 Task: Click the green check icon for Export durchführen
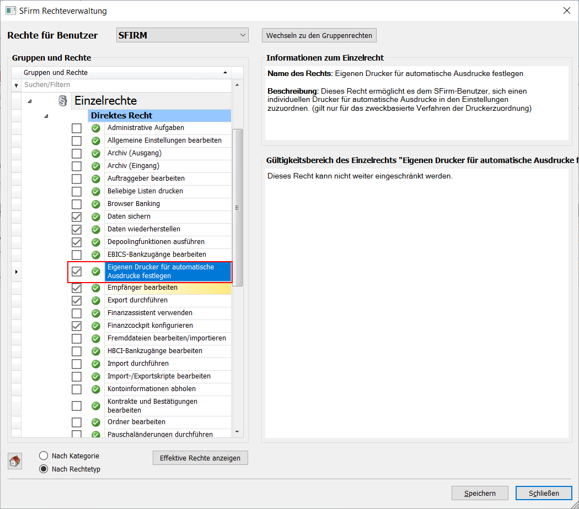(x=95, y=301)
